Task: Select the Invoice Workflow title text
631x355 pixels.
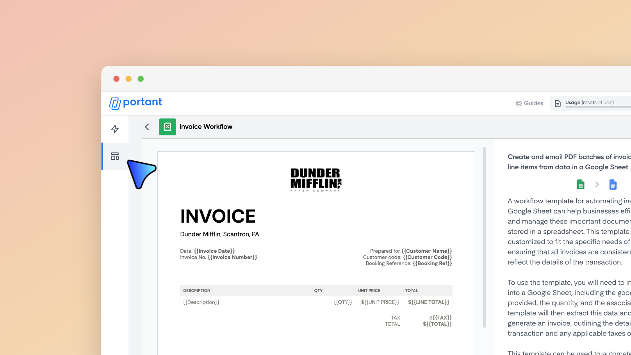Action: [206, 126]
